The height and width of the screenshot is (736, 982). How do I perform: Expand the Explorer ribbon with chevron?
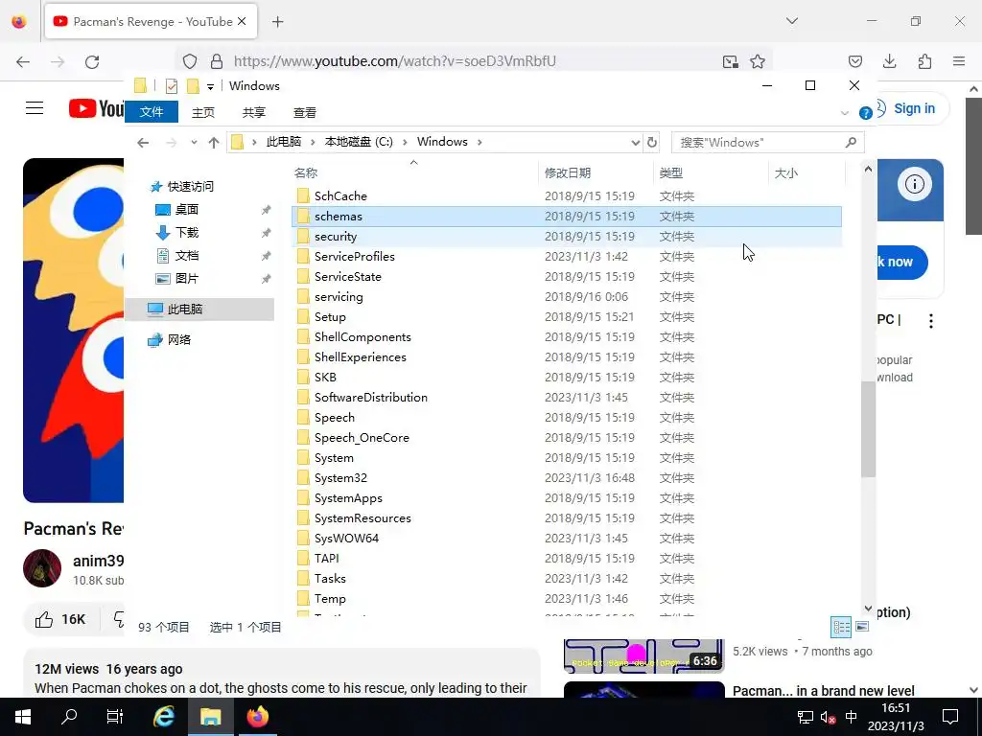point(844,113)
